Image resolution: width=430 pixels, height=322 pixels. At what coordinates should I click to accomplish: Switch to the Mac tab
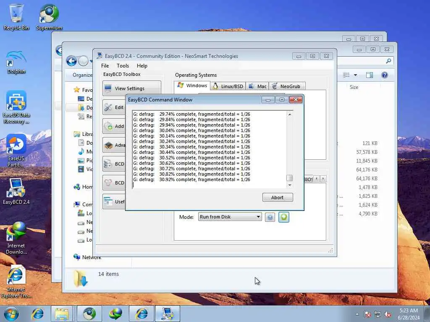click(257, 86)
